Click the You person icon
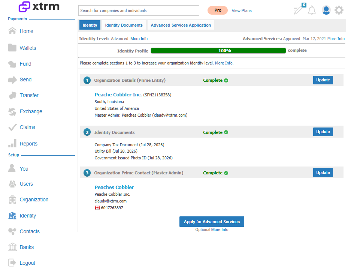 tap(12, 168)
